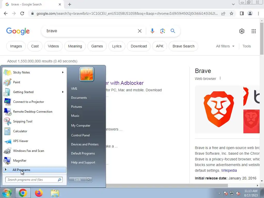
Task: Click Getting Started in Start menu
Action: coord(35,92)
